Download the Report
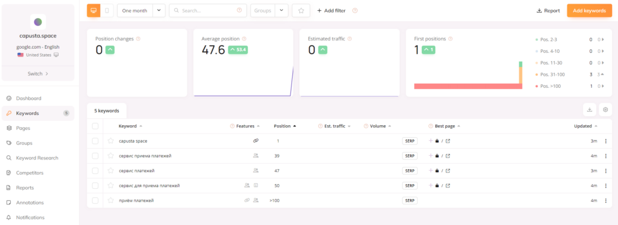The width and height of the screenshot is (618, 225). pyautogui.click(x=548, y=11)
